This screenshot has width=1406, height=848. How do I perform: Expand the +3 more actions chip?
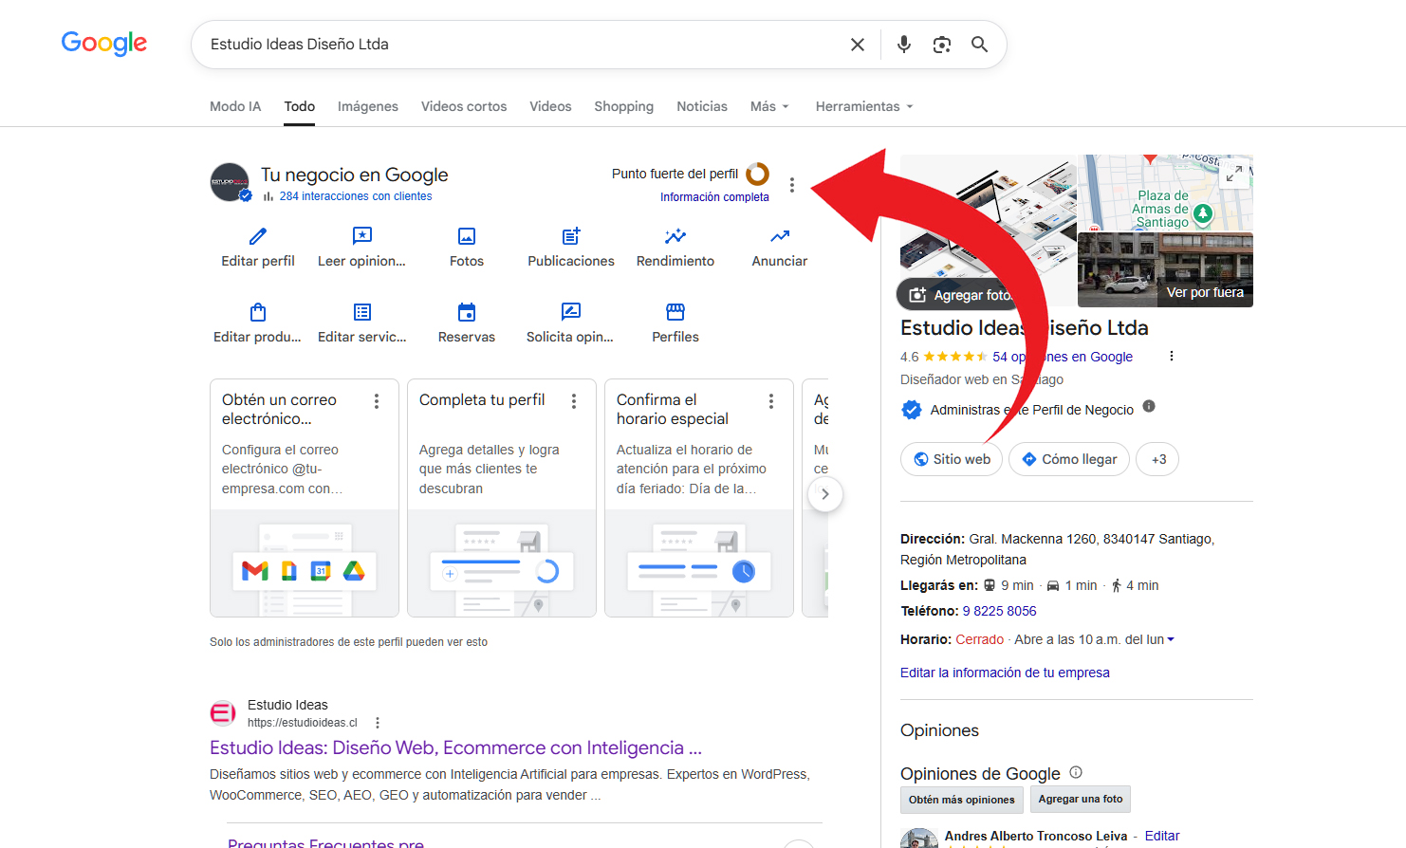coord(1158,459)
